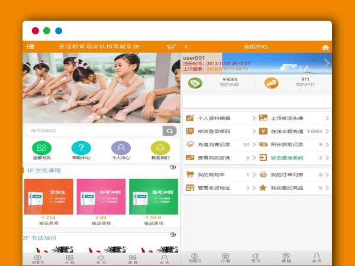Expand the user001 profile arrow
The width and height of the screenshot is (355, 266).
[327, 62]
